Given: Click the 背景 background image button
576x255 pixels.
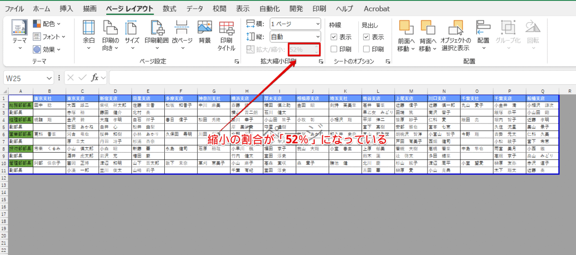Looking at the screenshot, I should click(204, 32).
